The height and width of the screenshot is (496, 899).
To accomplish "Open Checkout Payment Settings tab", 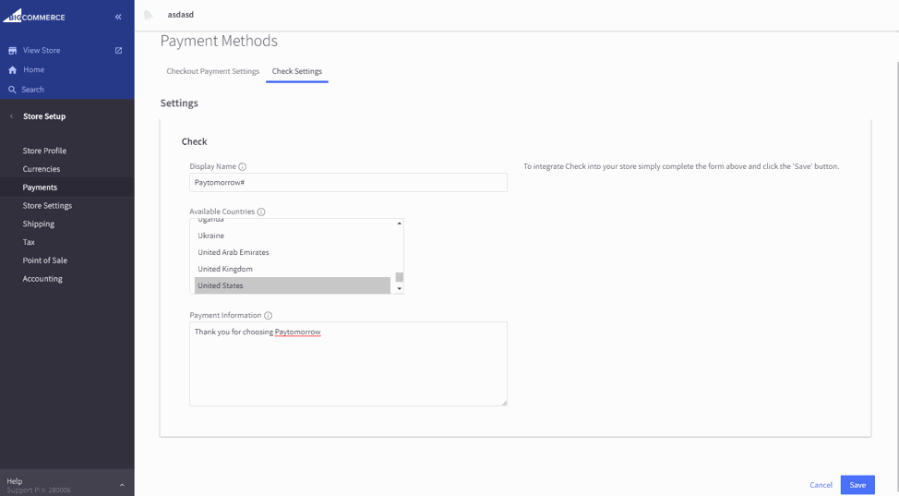I will tap(212, 71).
